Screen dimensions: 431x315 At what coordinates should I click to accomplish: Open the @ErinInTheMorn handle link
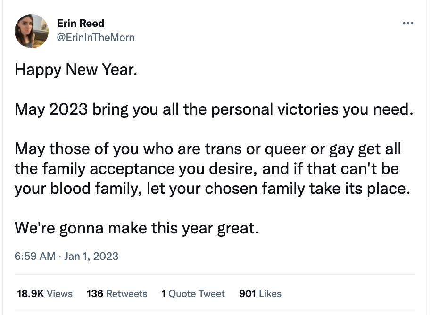(x=95, y=38)
